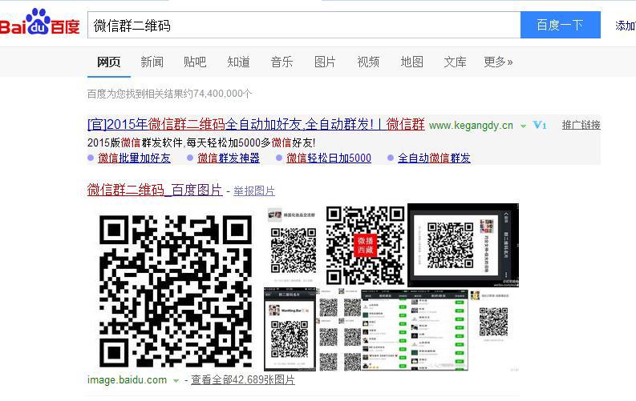Expand dropdown arrow next to www.kegangdy.cn
This screenshot has height=401, width=636.
coord(523,126)
